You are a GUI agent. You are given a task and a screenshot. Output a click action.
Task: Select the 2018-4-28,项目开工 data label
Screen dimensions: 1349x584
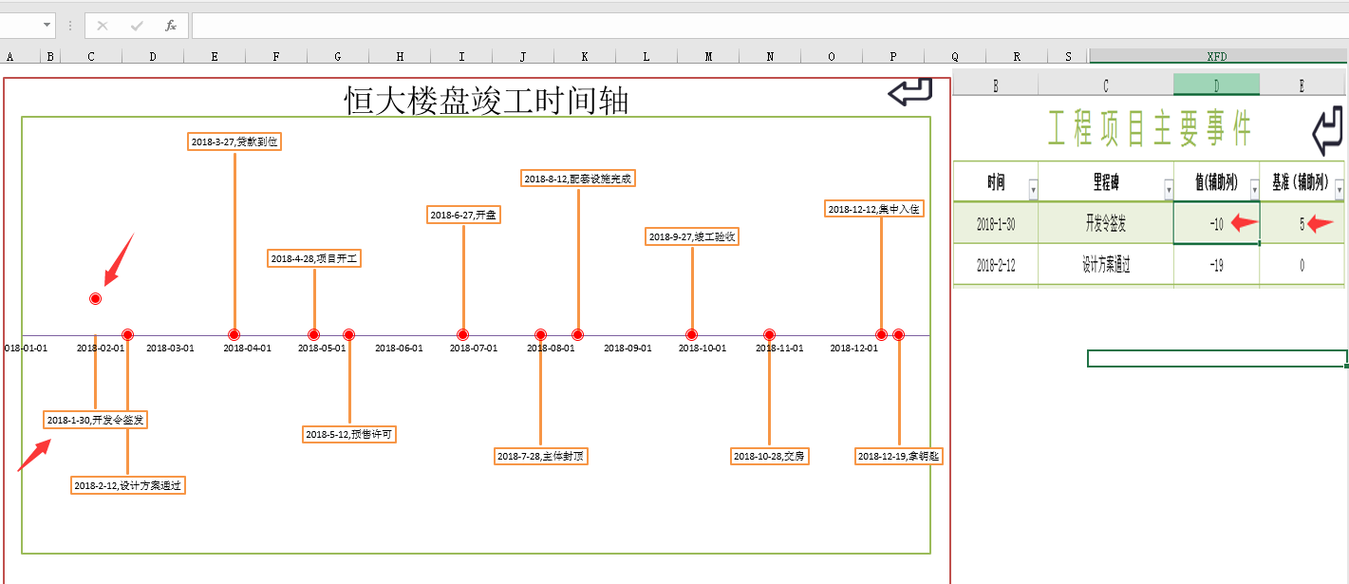[314, 258]
